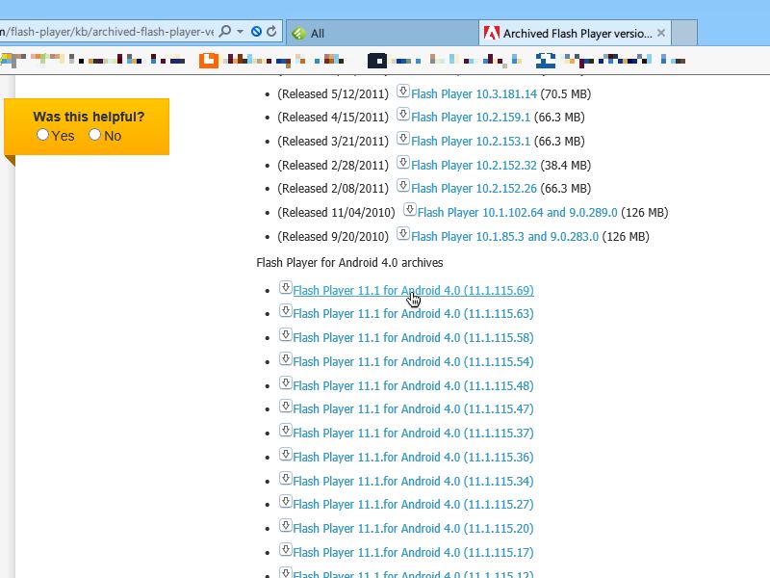770x578 pixels.
Task: Click the refresh page icon
Action: [271, 32]
